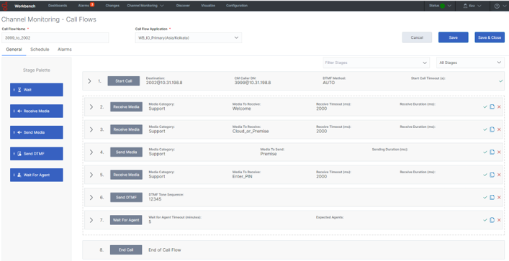Click the Genesys logo icon
Image resolution: width=509 pixels, height=261 pixels.
click(x=5, y=6)
